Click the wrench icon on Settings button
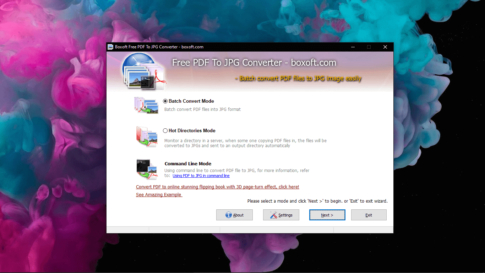 point(274,215)
